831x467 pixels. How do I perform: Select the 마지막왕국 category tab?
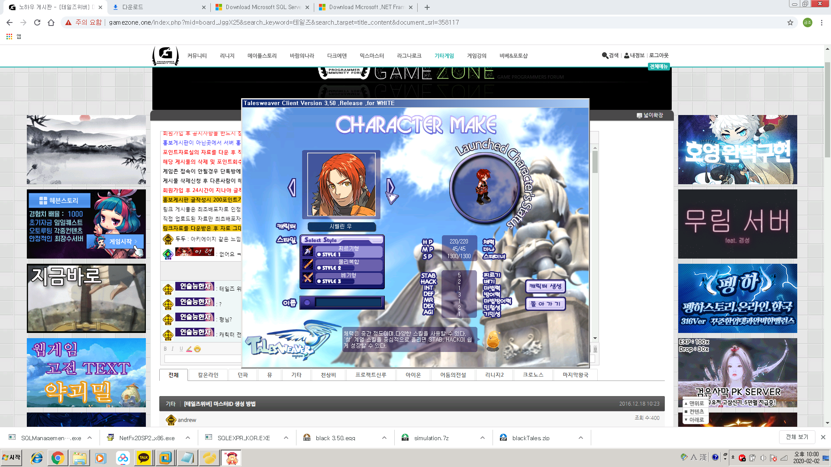pos(576,375)
